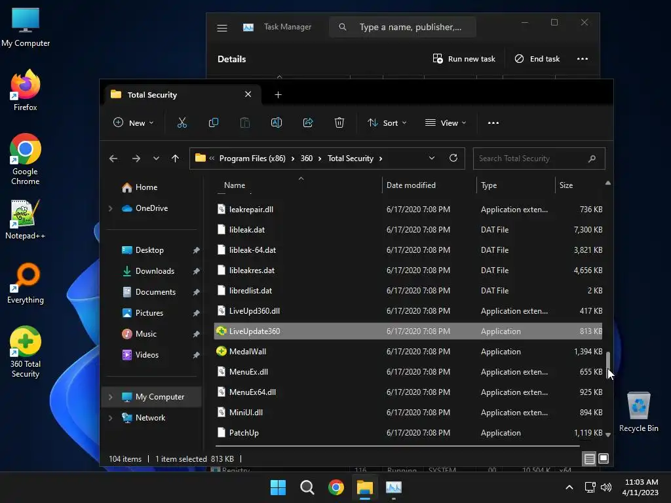Click Run new task in Task Manager
Screen dimensions: 671x503
click(x=464, y=59)
